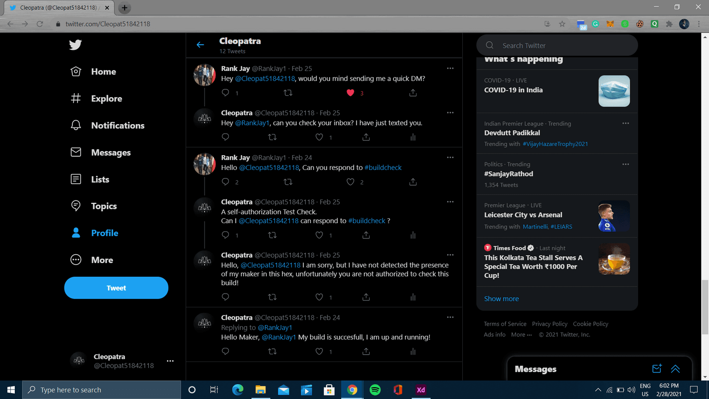Image resolution: width=709 pixels, height=399 pixels.
Task: Go back using the arrow beside Cleopatra
Action: (x=200, y=45)
